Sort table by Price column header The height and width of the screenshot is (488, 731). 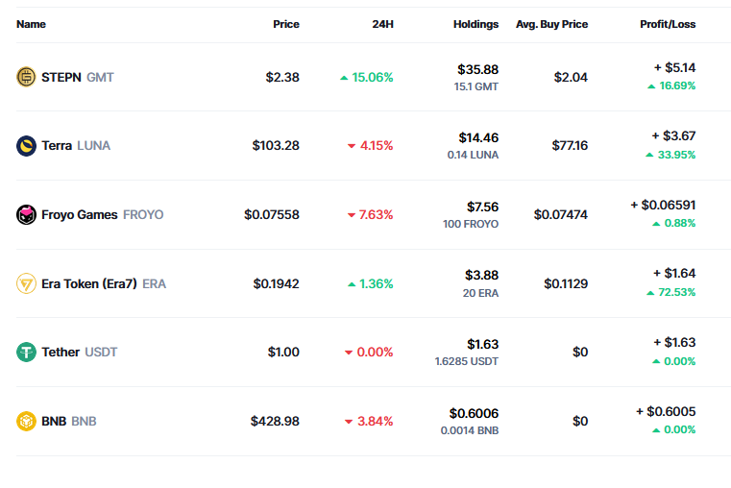tap(285, 24)
